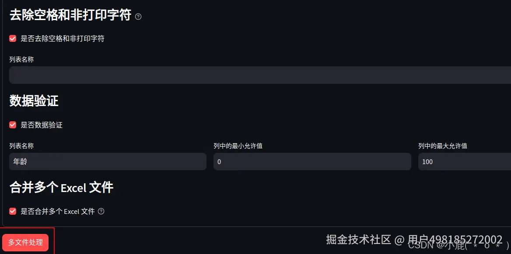Uncheck 是否去除空格和非打印字符
This screenshot has width=511, height=254.
click(12, 38)
